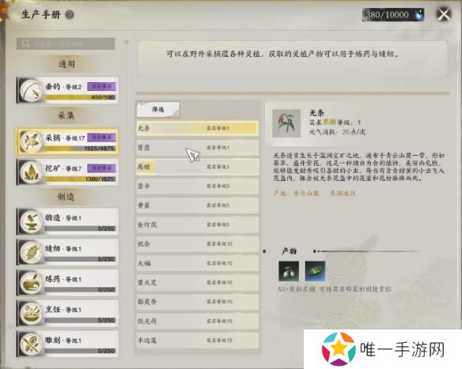
Task: Open the 炼药 alchemy mortar icon
Action: click(x=31, y=283)
